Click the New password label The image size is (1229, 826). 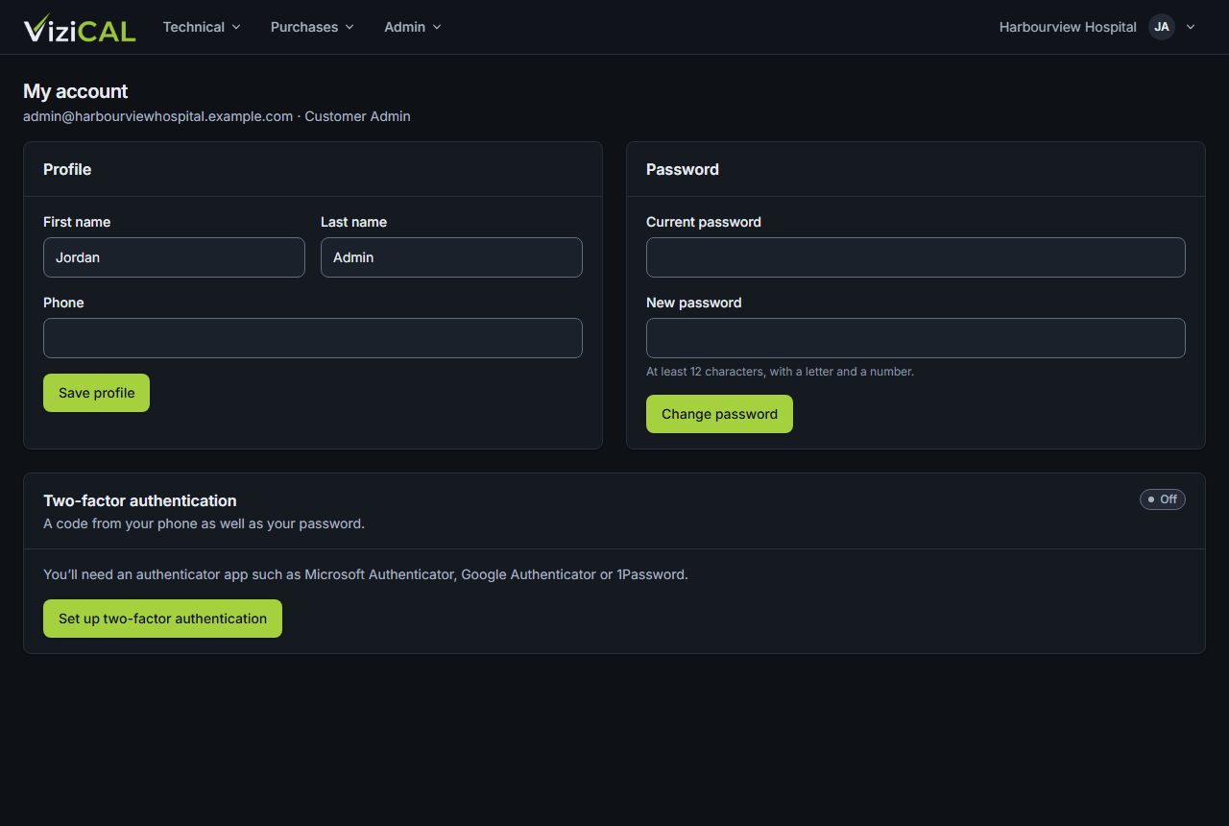[694, 303]
